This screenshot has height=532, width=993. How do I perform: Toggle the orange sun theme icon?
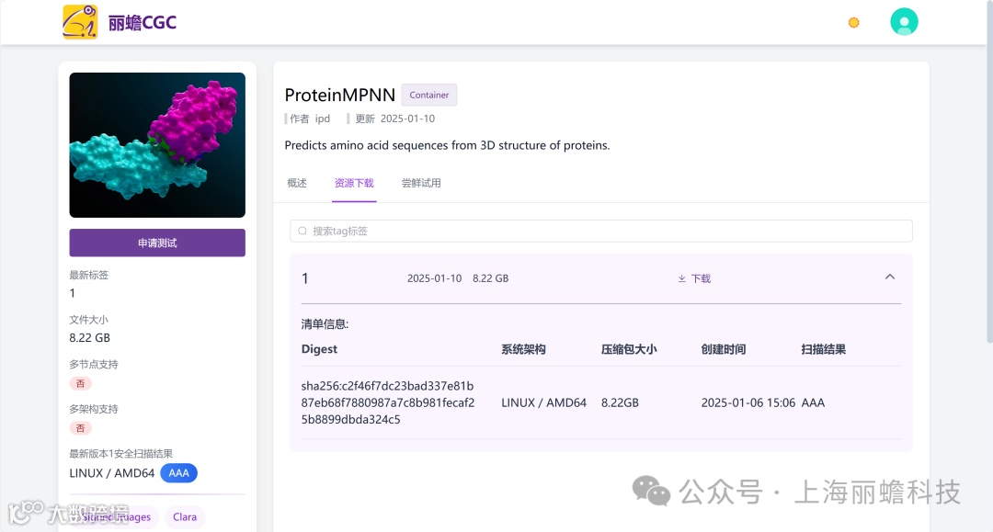[x=853, y=23]
